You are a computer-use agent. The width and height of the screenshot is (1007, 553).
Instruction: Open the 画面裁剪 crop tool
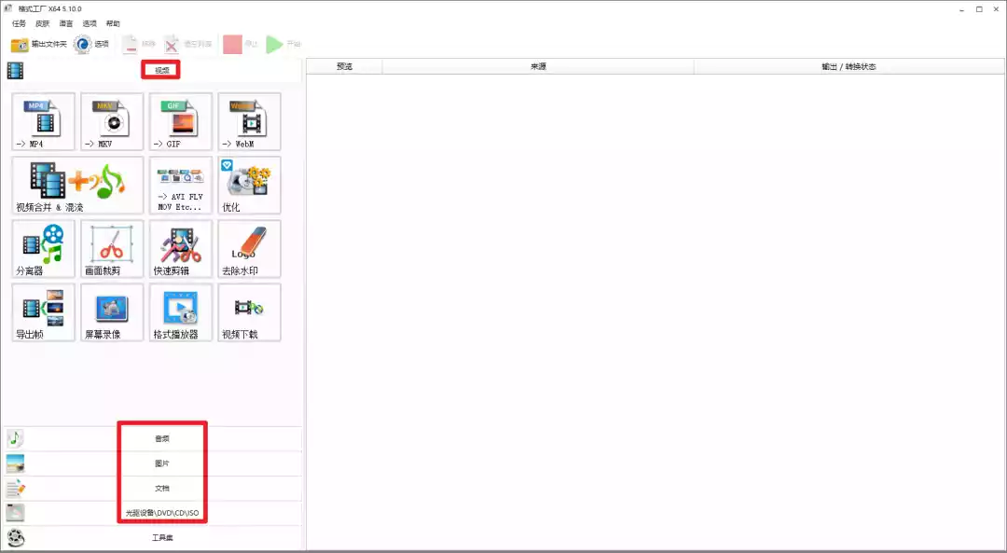pos(112,249)
